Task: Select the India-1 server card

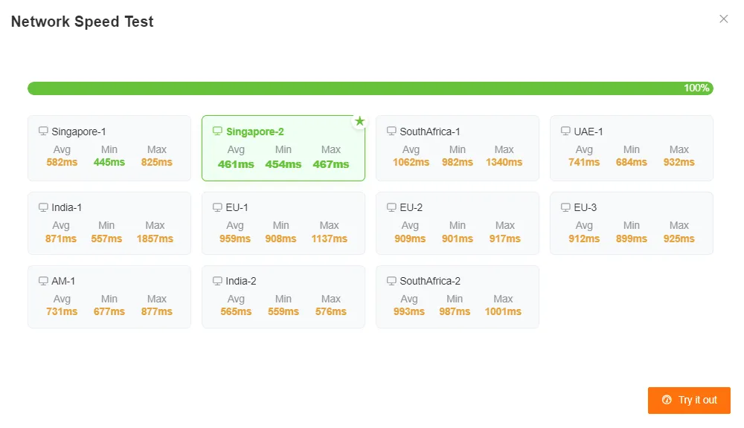Action: 109,222
